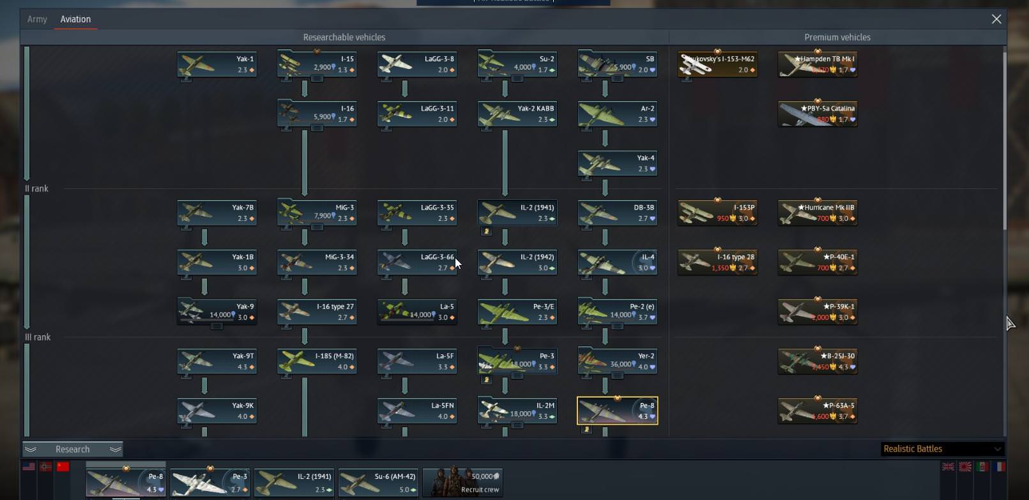Screen dimensions: 1029x500
Task: Select the British flag nation icon
Action: coord(949,467)
